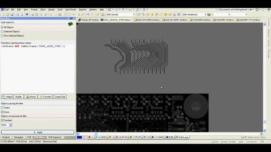Toggle the Select checkbox
The height and width of the screenshot is (152, 271).
(2, 108)
